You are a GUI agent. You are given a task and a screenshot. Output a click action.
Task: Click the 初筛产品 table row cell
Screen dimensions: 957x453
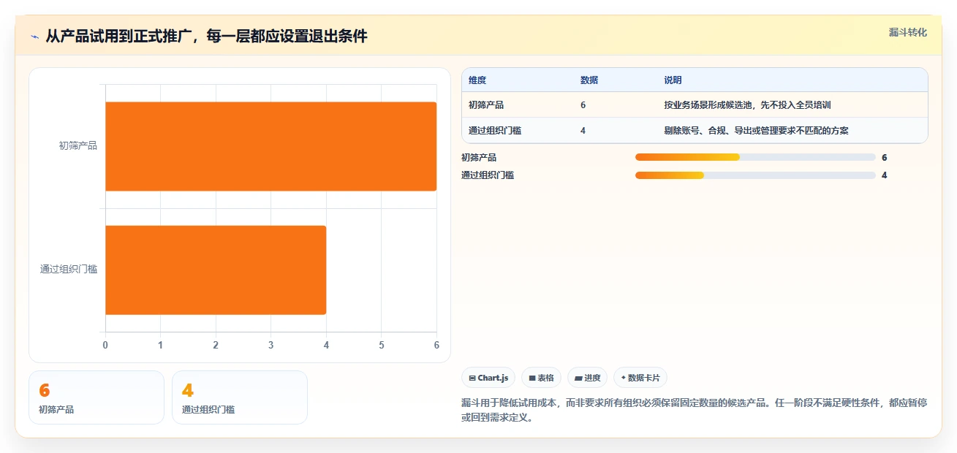coord(486,105)
